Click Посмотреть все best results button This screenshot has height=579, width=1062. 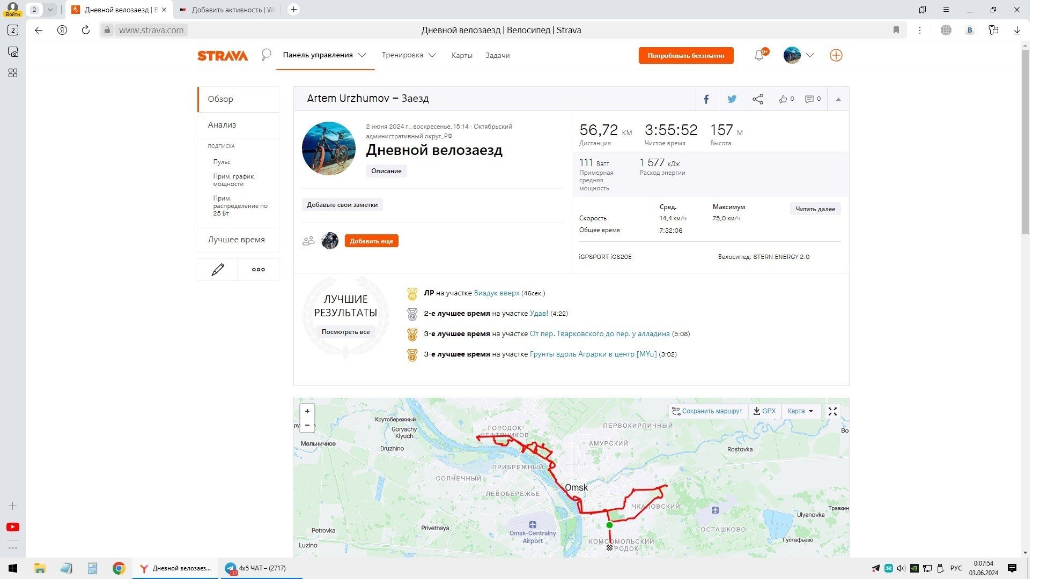click(345, 332)
